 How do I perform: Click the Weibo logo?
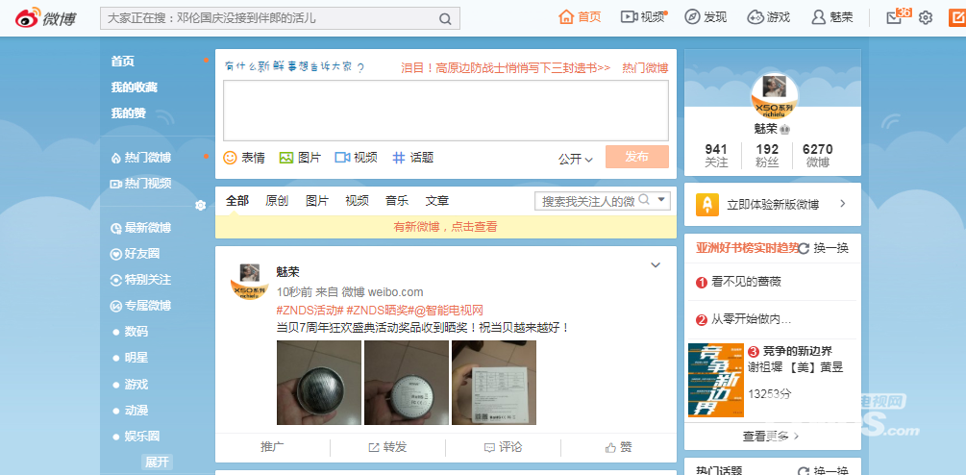[46, 18]
